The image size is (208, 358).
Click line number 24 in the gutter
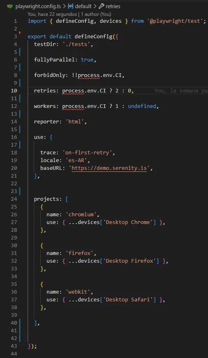tap(14, 199)
